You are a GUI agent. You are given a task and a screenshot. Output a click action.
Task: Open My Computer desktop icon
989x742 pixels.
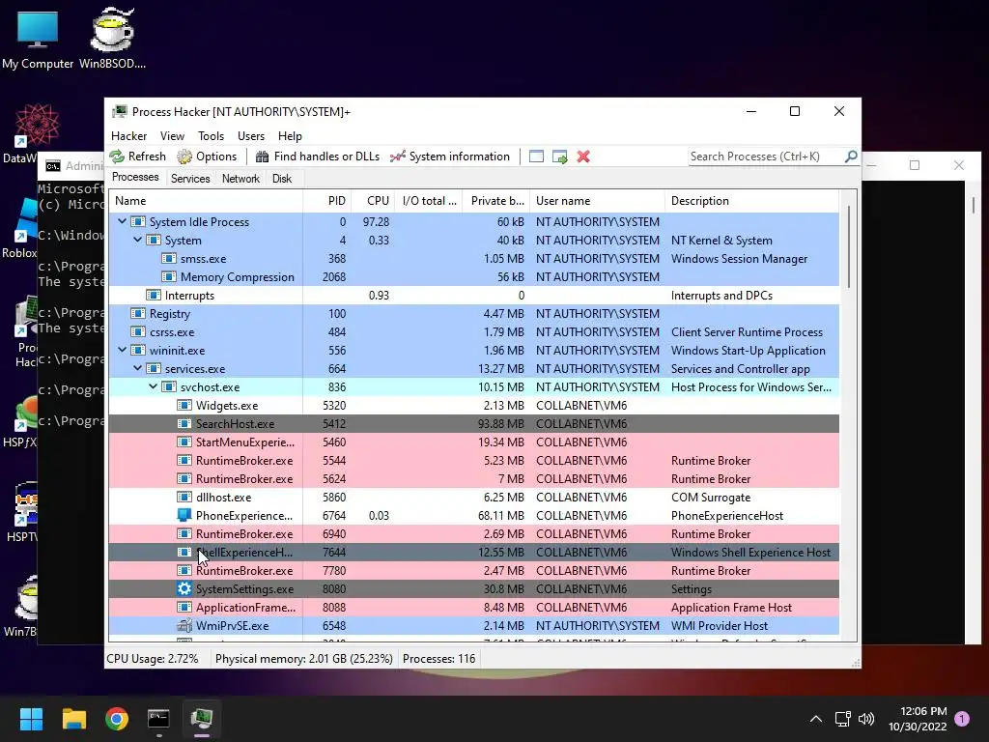pos(38,39)
